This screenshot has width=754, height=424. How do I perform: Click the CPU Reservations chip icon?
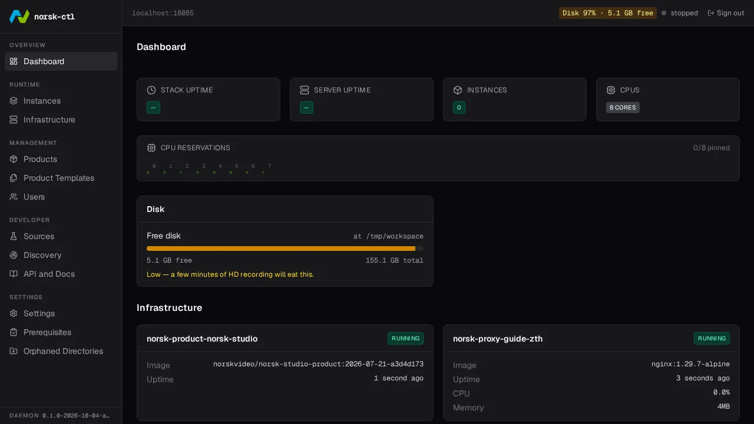pyautogui.click(x=151, y=148)
